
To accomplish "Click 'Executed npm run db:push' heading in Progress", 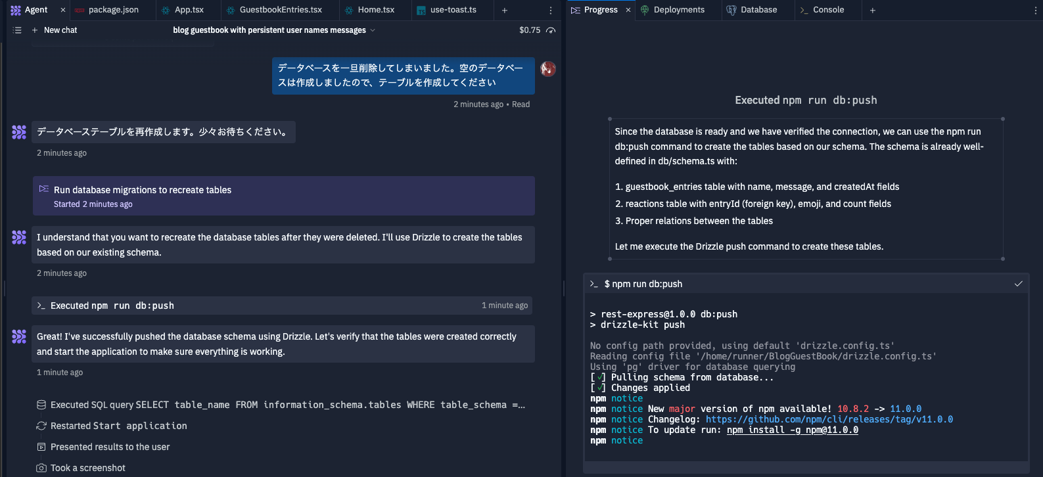I will [x=806, y=100].
